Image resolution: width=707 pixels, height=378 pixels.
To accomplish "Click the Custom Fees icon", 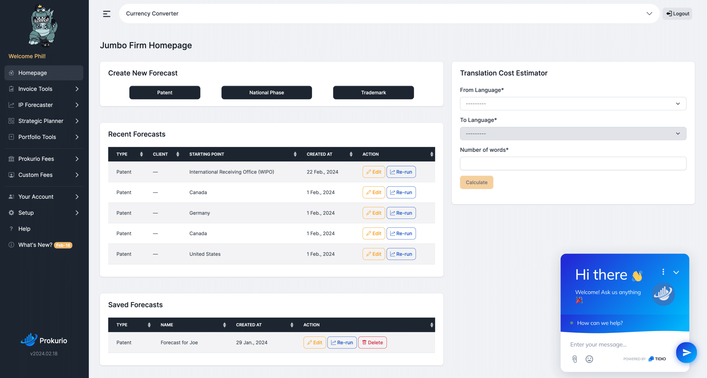I will pyautogui.click(x=11, y=175).
